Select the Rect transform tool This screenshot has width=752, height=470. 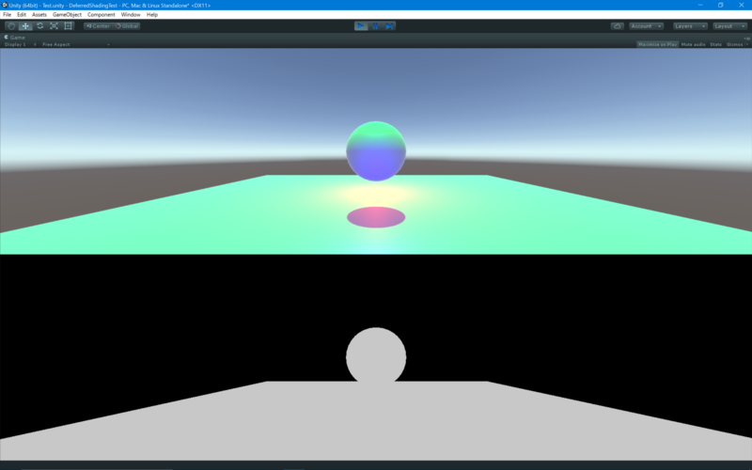point(68,26)
